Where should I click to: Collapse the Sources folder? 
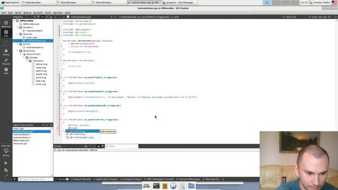pyautogui.click(x=17, y=34)
